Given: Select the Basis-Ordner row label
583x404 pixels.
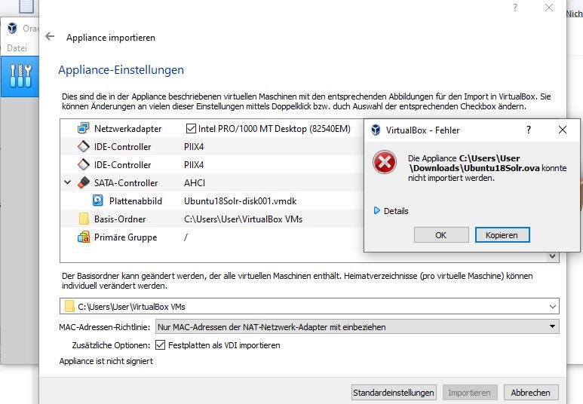Looking at the screenshot, I should tap(120, 219).
